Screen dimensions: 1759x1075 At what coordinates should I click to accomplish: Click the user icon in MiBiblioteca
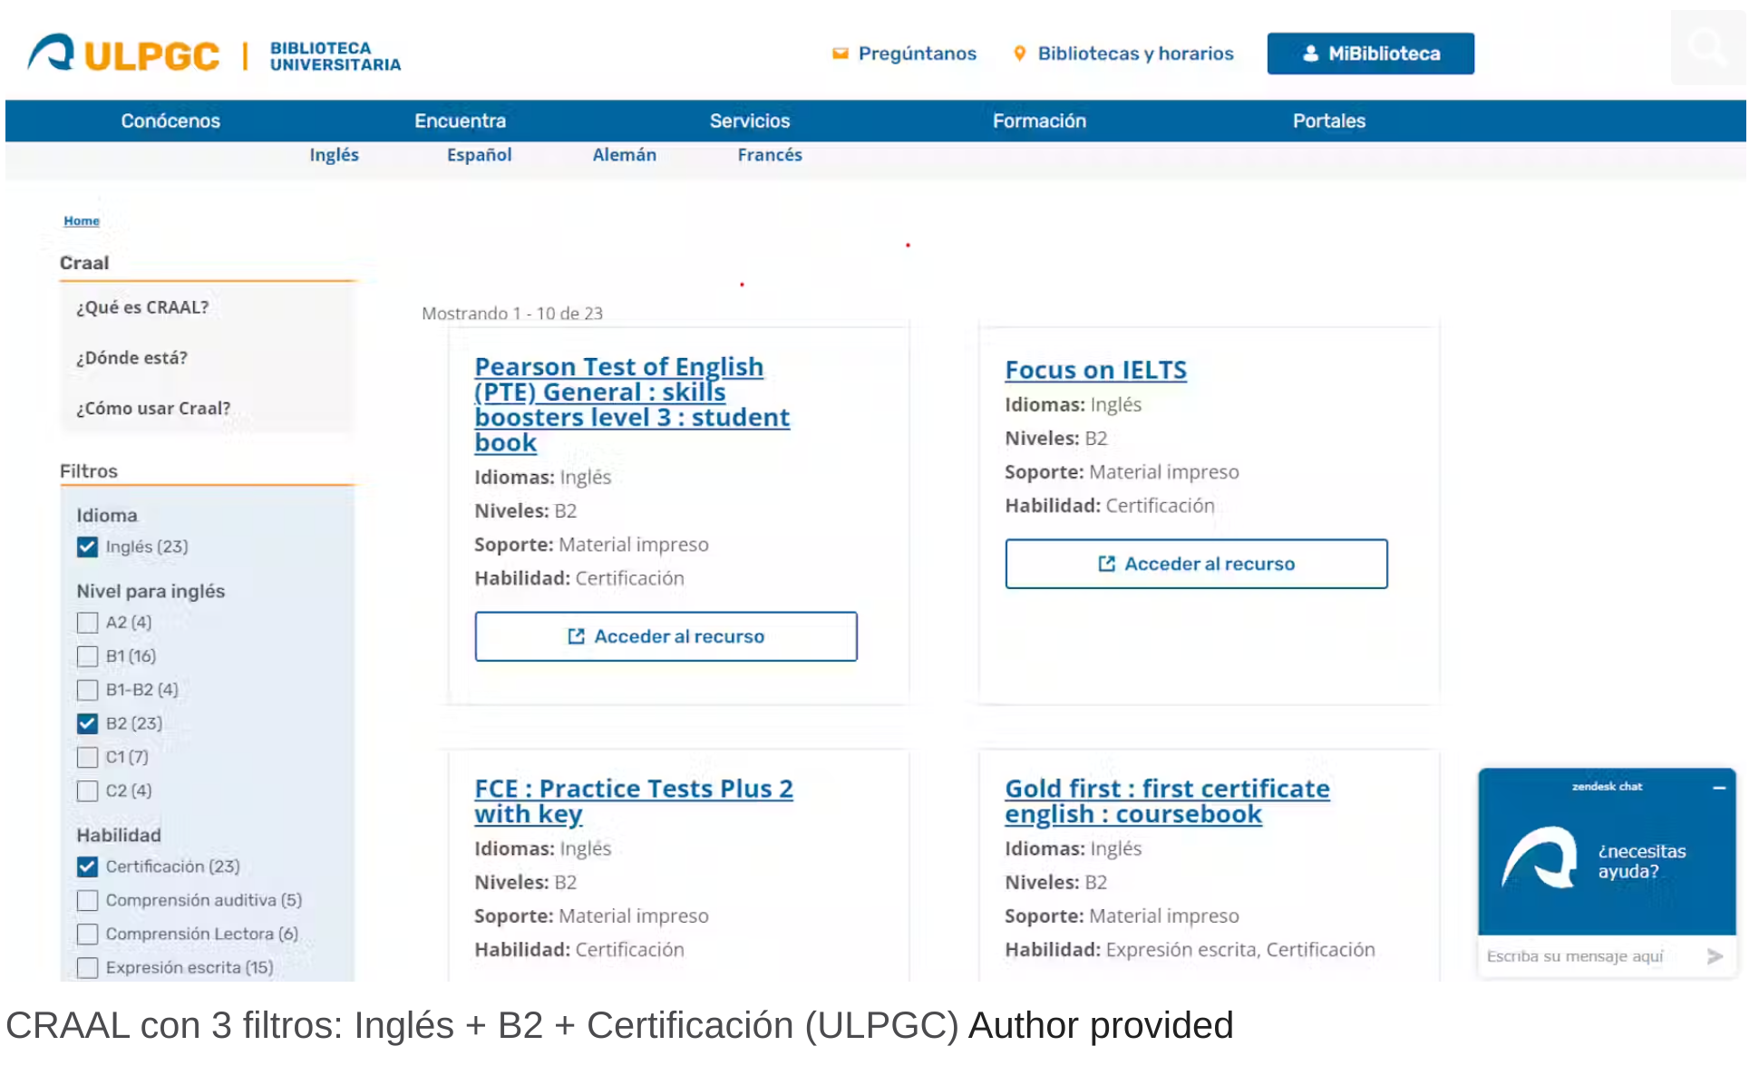(x=1310, y=53)
